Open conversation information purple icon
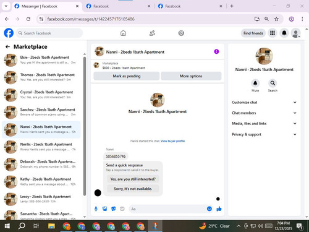 216,51
